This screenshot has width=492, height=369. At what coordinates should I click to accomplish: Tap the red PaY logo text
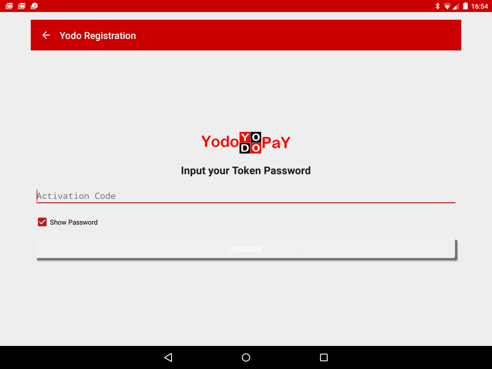click(x=276, y=142)
